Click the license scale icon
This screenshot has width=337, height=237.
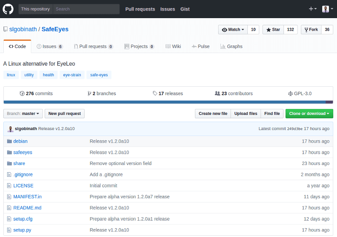[290, 93]
